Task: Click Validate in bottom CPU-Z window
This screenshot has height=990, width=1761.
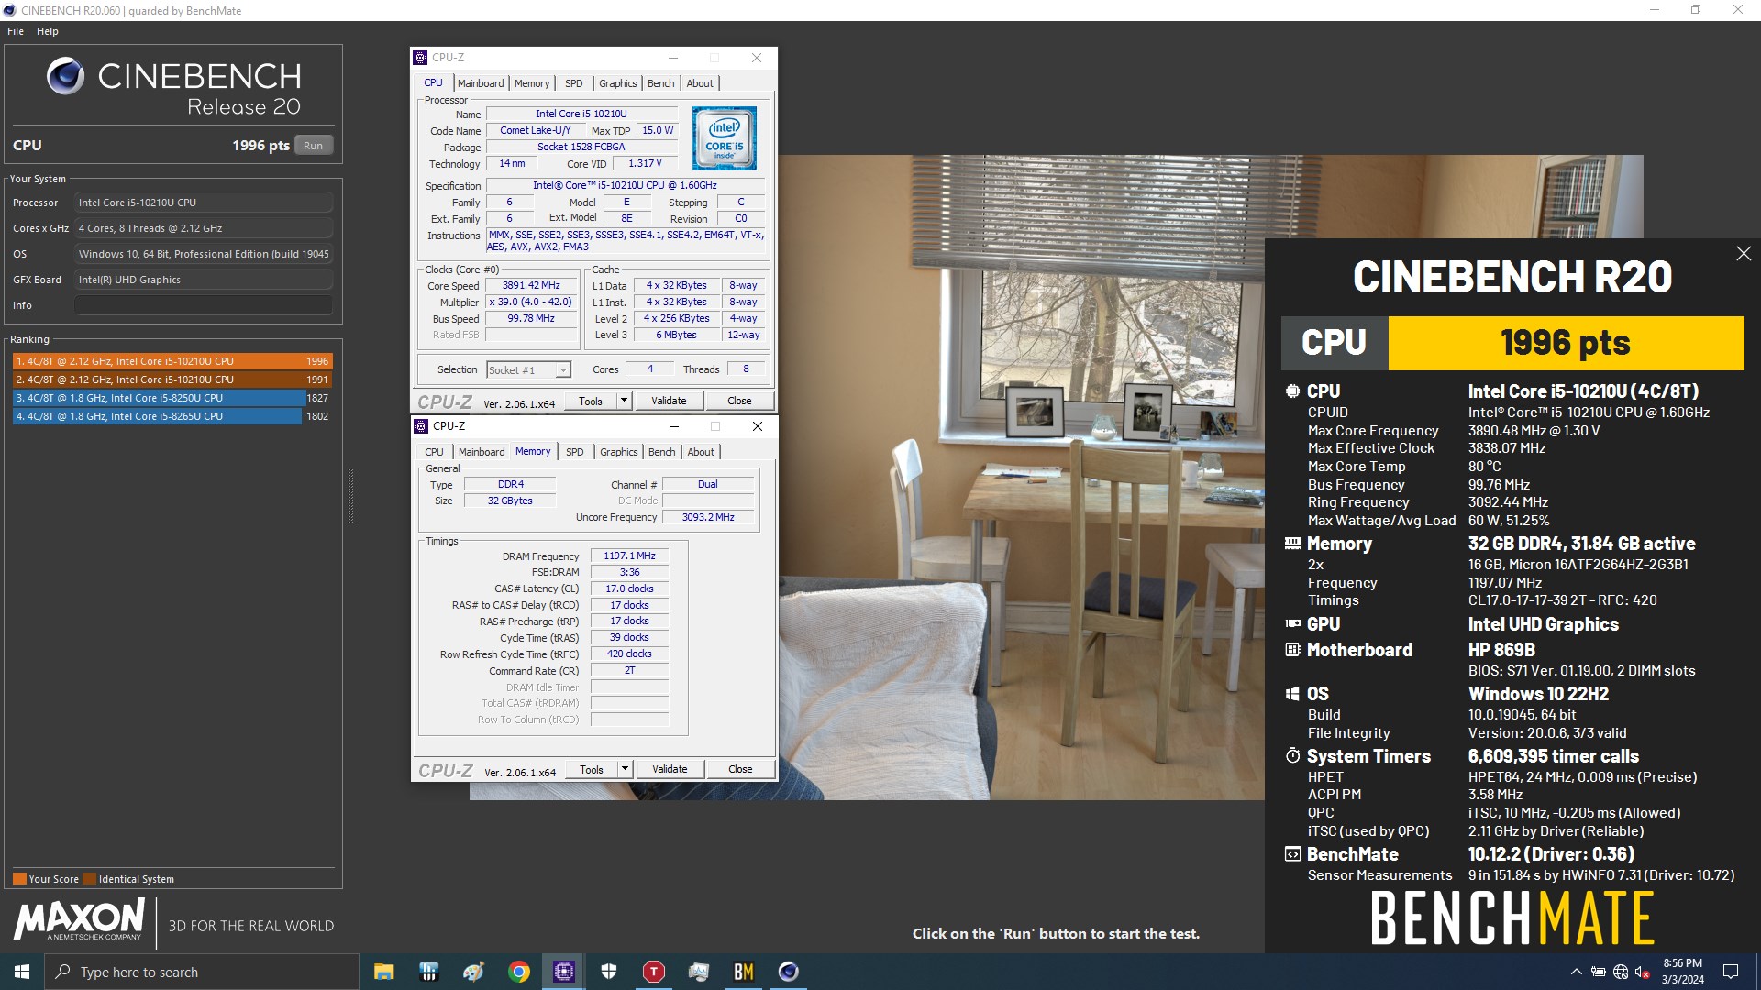Action: [670, 769]
